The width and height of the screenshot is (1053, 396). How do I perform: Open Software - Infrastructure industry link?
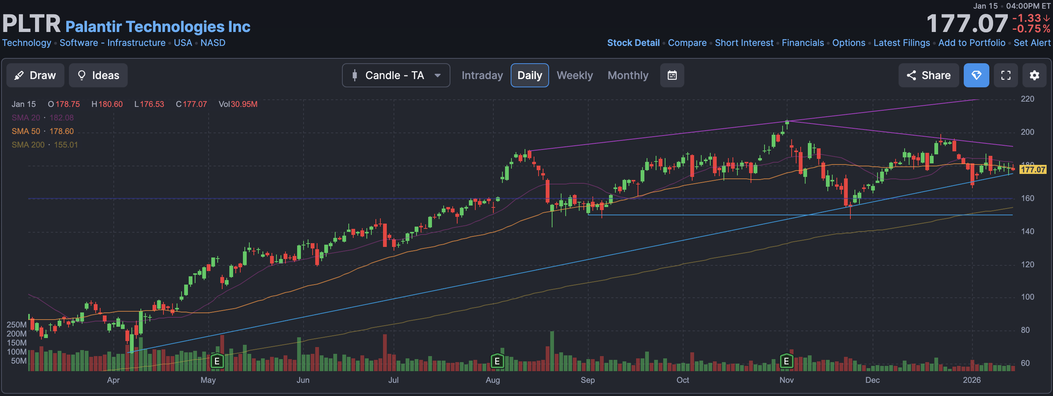[x=112, y=43]
